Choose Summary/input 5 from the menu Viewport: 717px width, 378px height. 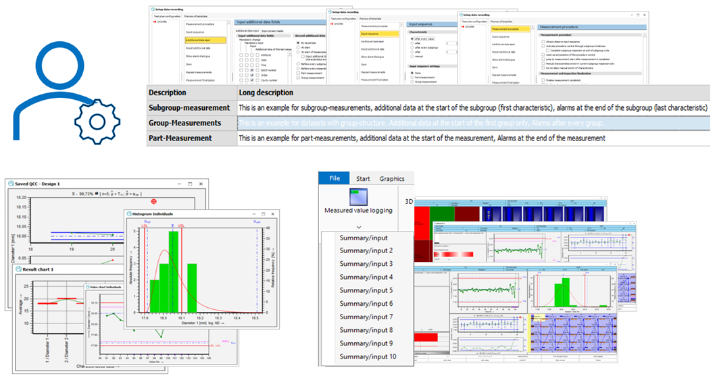366,290
